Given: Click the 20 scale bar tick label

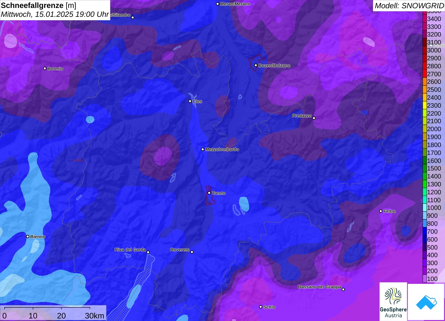Looking at the screenshot, I should [x=61, y=316].
